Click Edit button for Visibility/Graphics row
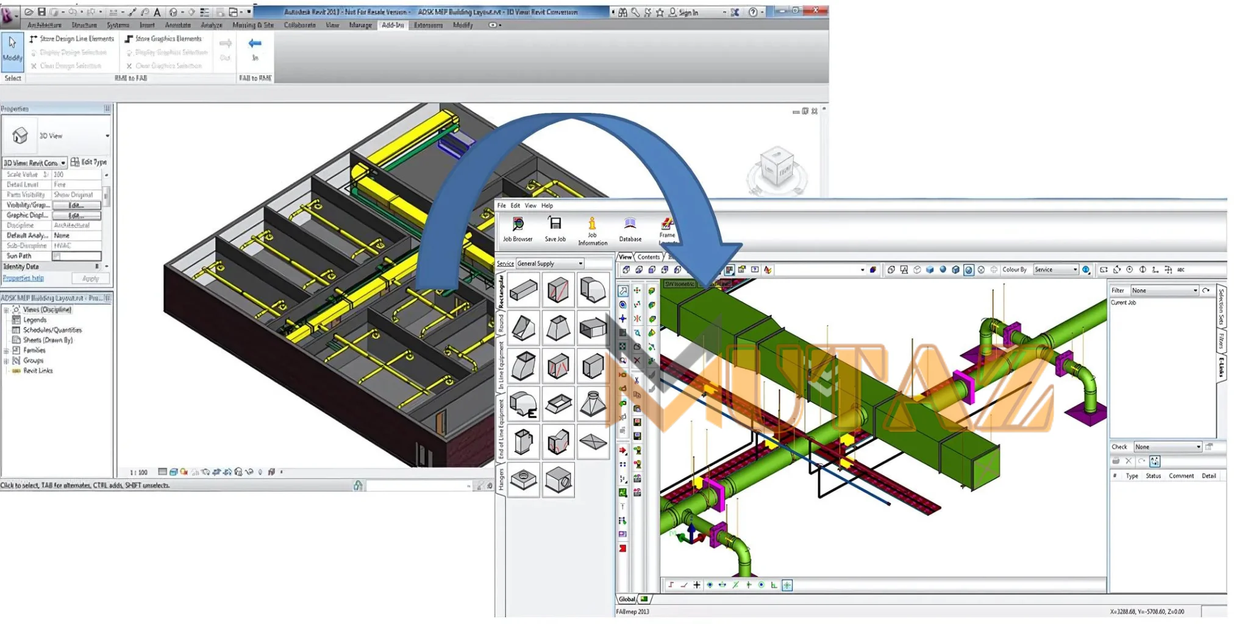 click(76, 205)
